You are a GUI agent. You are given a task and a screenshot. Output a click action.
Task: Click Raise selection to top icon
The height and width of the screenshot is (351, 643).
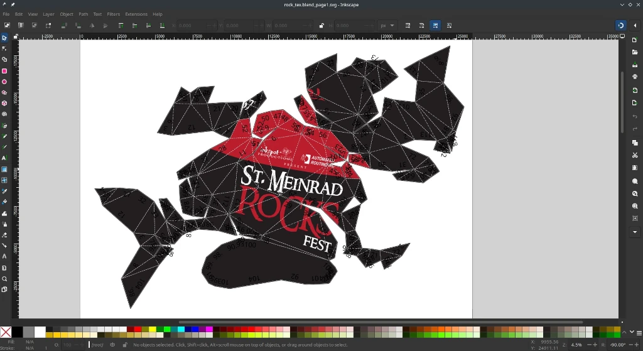tap(121, 25)
